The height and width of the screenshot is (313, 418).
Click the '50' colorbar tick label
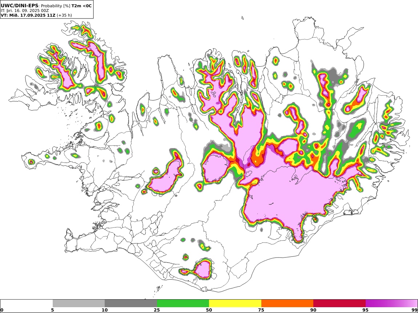[x=209, y=310]
